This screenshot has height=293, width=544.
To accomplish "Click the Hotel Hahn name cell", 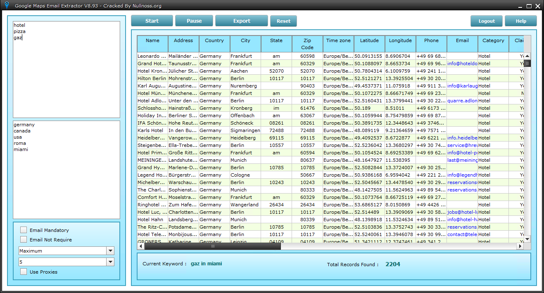I will pyautogui.click(x=152, y=220).
